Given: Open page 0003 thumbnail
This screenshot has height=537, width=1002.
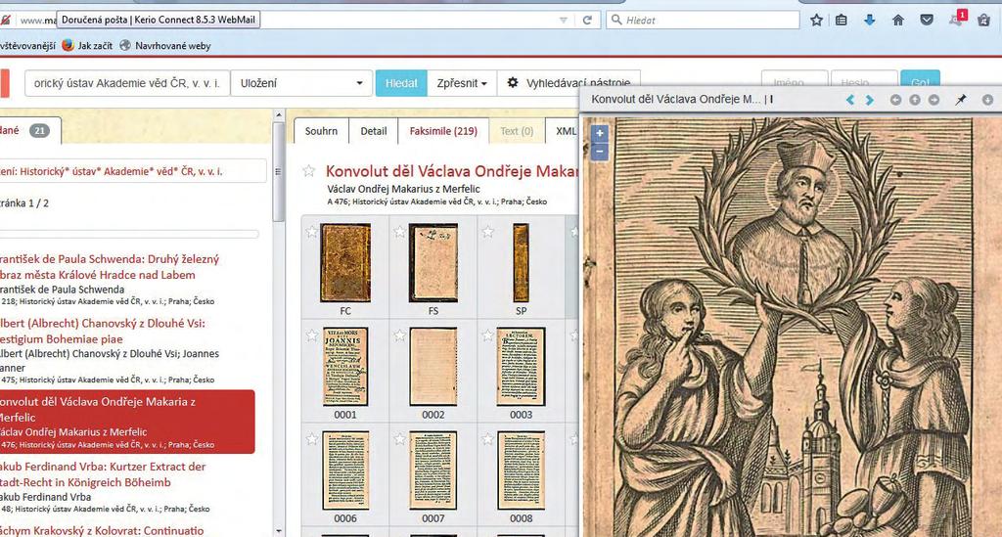Looking at the screenshot, I should click(521, 367).
